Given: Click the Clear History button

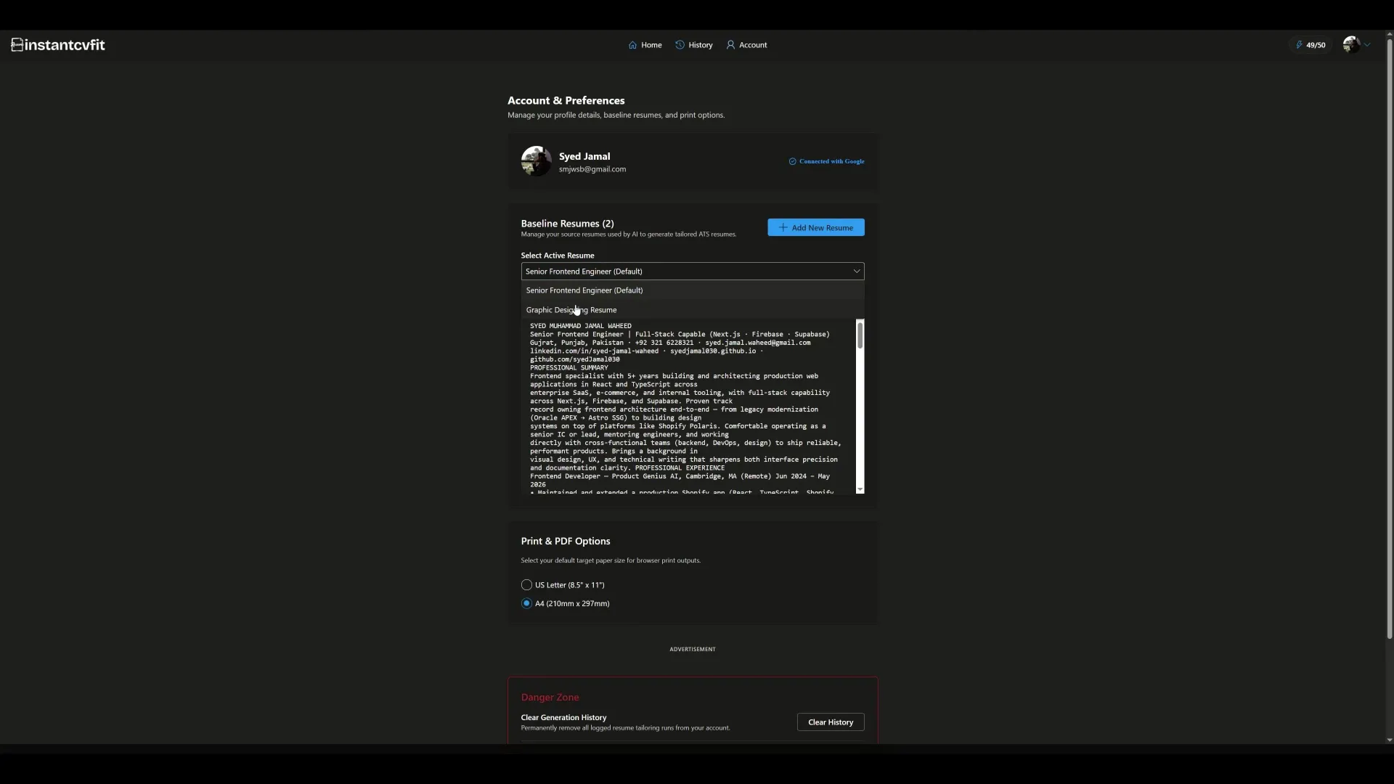Looking at the screenshot, I should coord(831,722).
